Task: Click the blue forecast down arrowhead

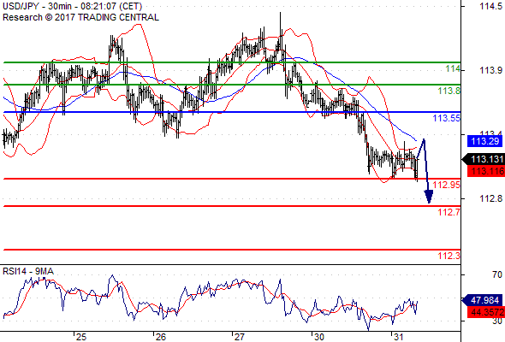Action: (x=428, y=197)
